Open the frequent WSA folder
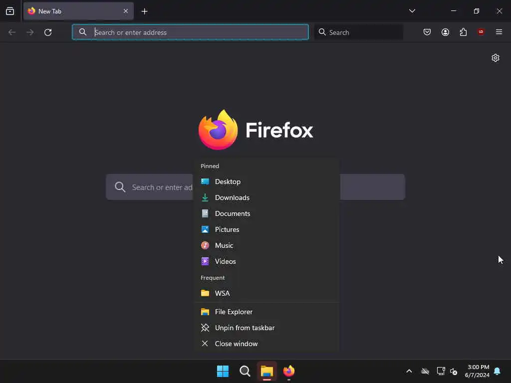Screen dimensions: 511x383 [267, 293]
